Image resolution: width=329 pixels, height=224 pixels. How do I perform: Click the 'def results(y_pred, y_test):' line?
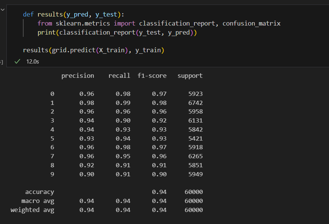pyautogui.click(x=73, y=14)
